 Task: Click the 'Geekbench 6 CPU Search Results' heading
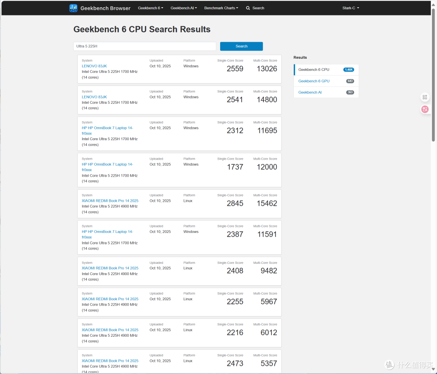142,29
